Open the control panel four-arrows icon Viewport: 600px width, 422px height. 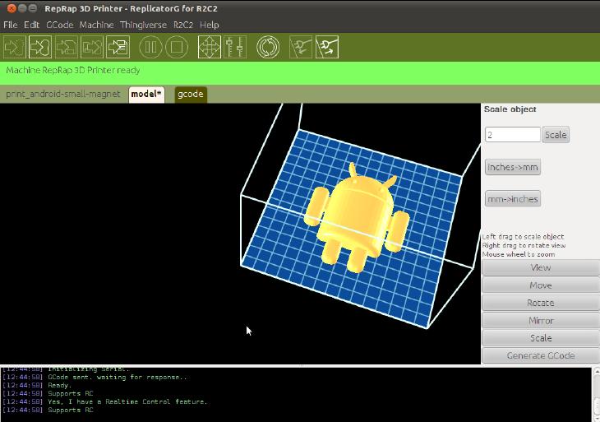tap(210, 47)
